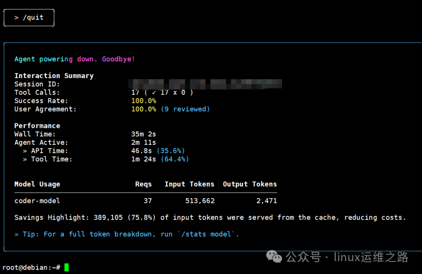Select the 'Performance' heading
The image size is (422, 274).
point(37,126)
